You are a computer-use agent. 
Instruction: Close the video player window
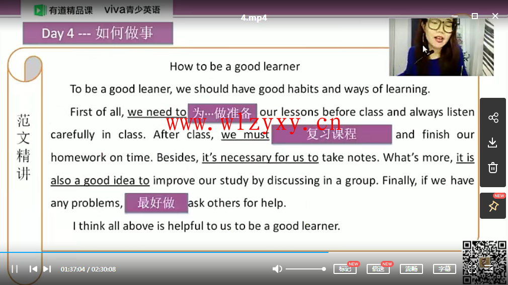coord(495,16)
